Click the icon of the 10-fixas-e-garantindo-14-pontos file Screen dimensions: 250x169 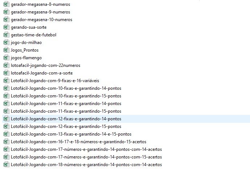pyautogui.click(x=7, y=88)
